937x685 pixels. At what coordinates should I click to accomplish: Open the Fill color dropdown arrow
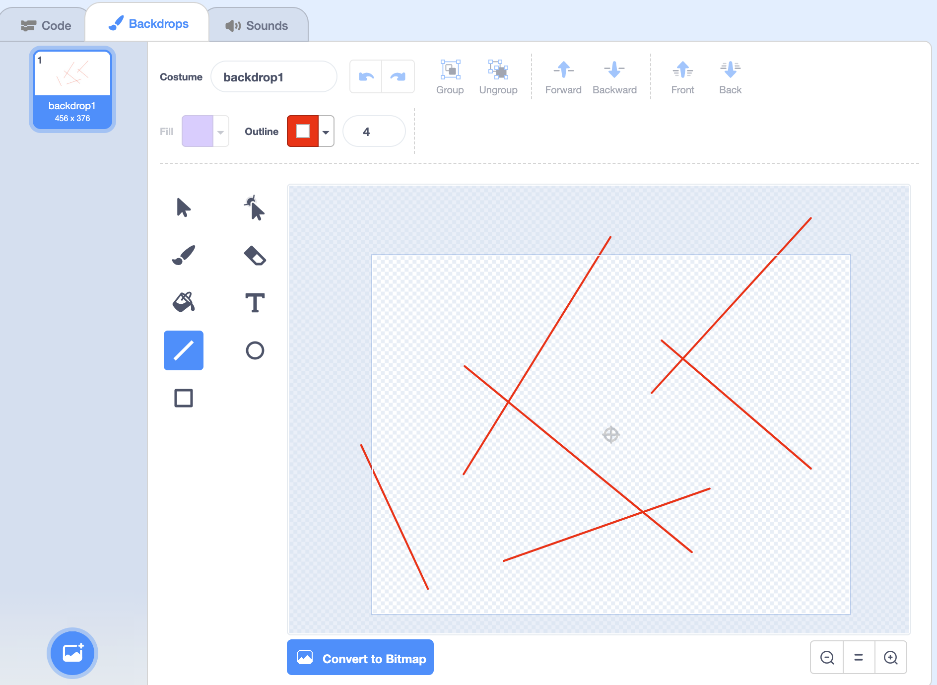point(220,132)
